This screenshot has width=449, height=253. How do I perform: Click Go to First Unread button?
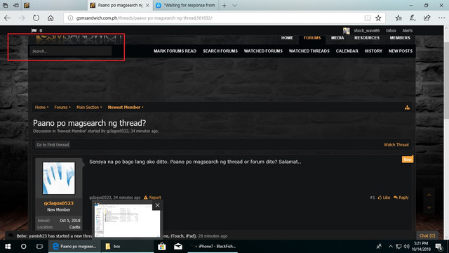tap(53, 145)
